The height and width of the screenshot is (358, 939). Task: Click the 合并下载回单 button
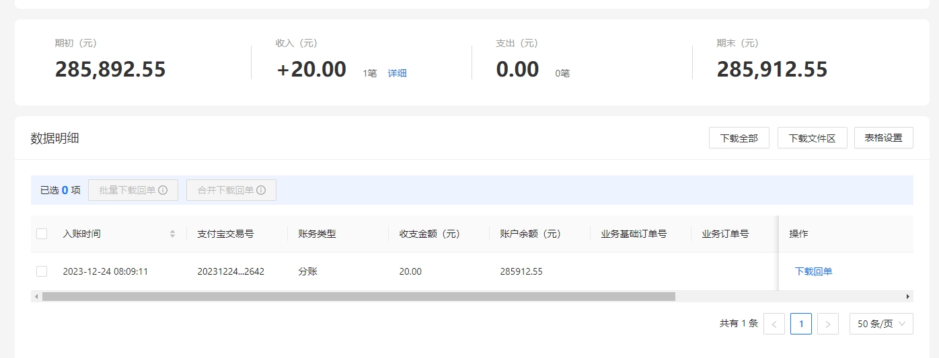(x=231, y=190)
